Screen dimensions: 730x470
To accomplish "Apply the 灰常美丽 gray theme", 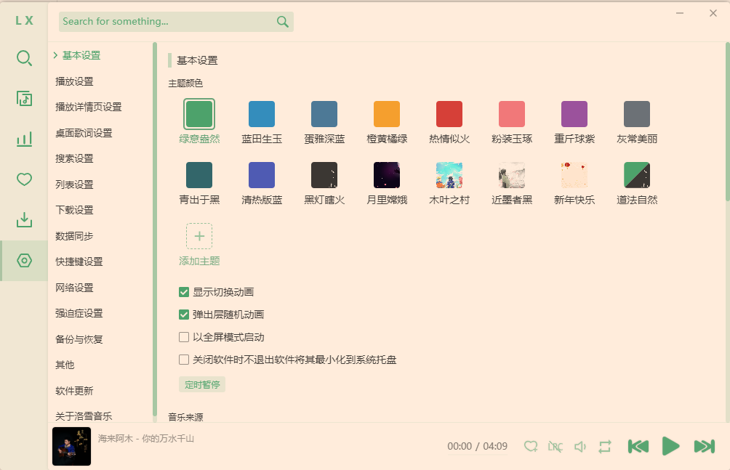I will [637, 114].
